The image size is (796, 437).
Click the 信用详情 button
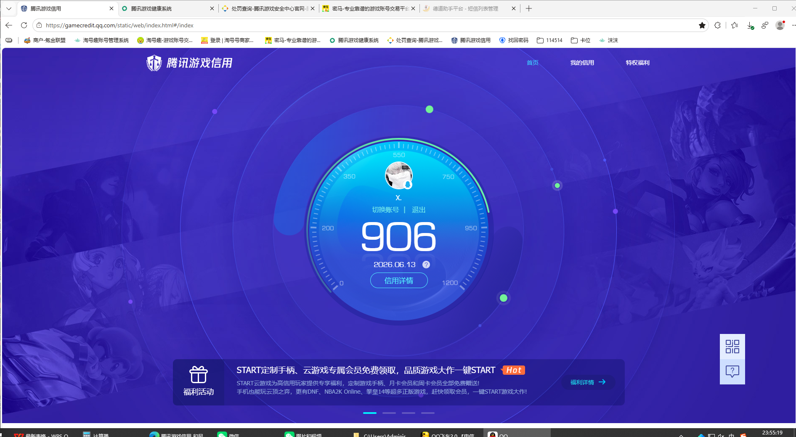coord(399,281)
